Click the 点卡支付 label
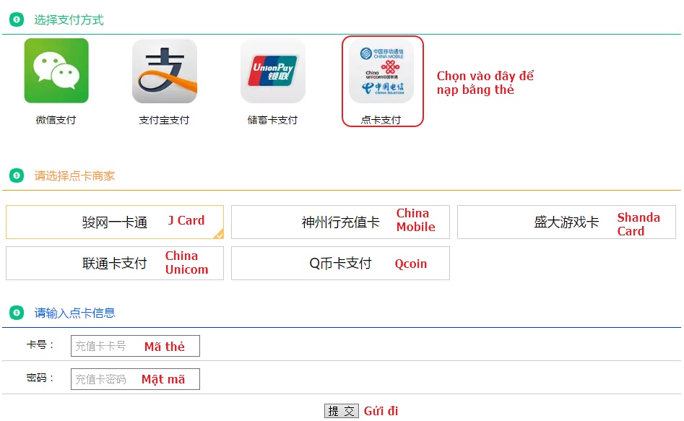684x421 pixels. click(381, 120)
